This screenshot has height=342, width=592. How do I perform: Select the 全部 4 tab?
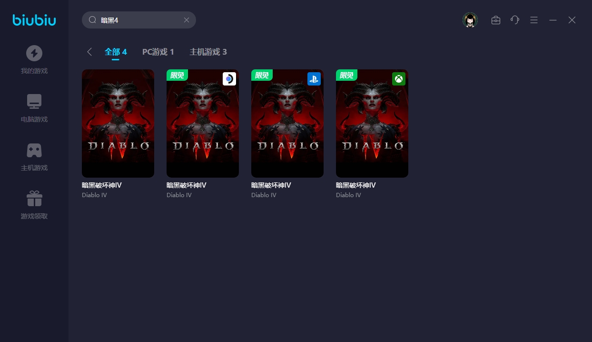pyautogui.click(x=116, y=52)
